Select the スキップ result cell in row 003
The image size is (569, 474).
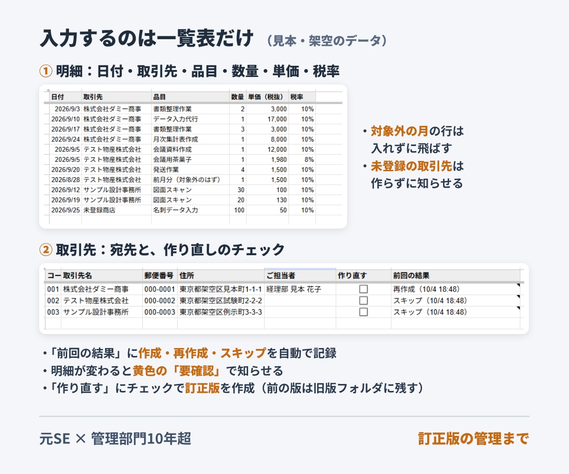pos(455,312)
